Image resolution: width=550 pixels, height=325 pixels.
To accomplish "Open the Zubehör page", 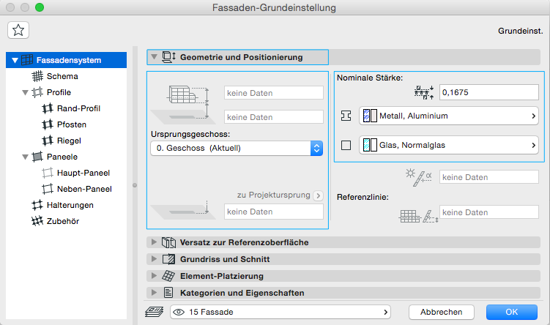I will click(x=65, y=221).
